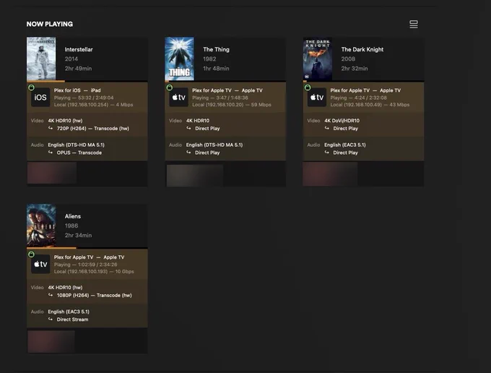This screenshot has height=373, width=491.
Task: Open The Dark Knight title link
Action: (x=362, y=50)
